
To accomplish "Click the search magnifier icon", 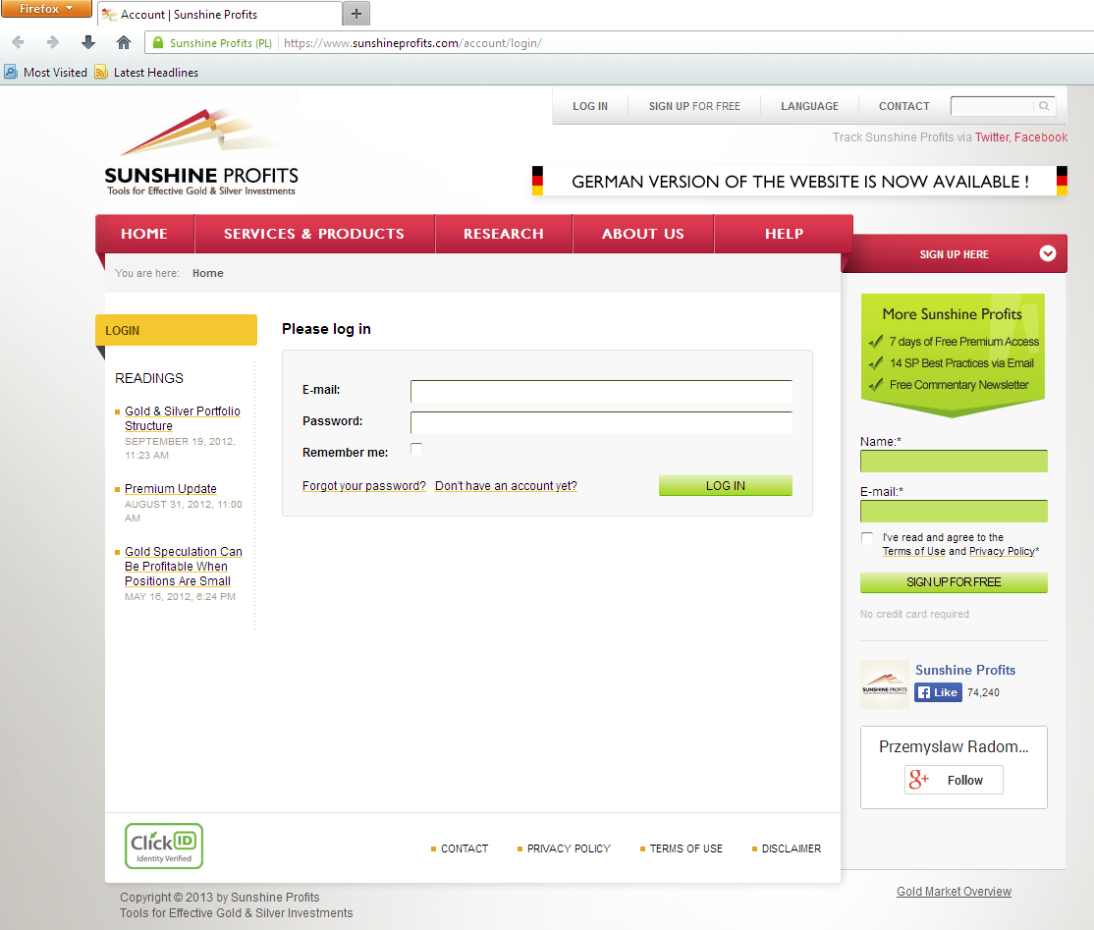I will click(x=1044, y=106).
